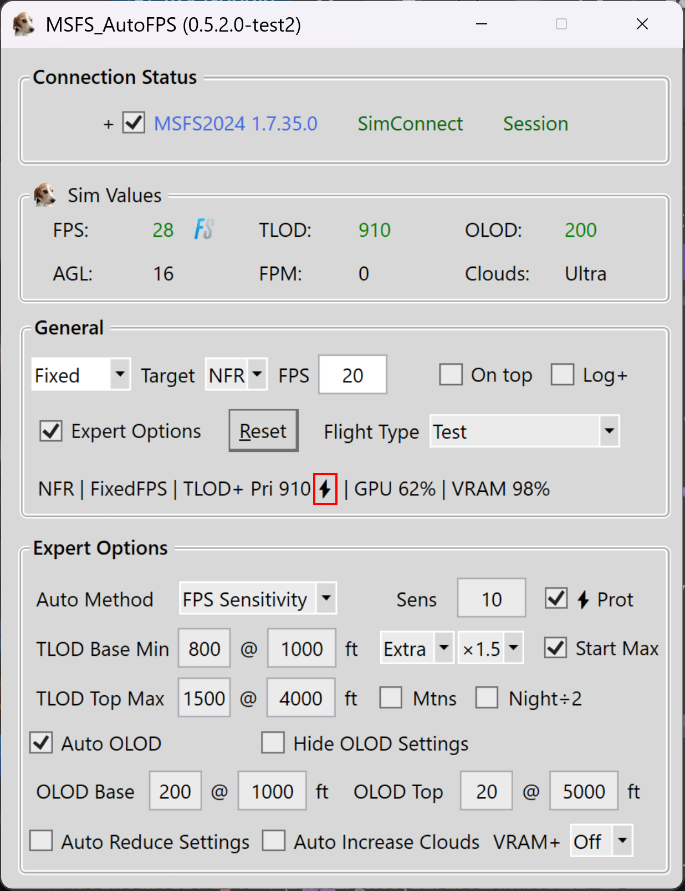Click the Sens field showing 10
685x891 pixels.
click(492, 598)
